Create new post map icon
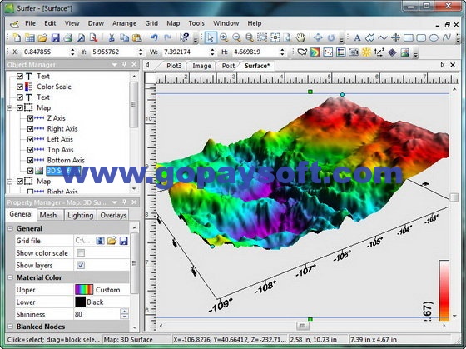This screenshot has width=466, height=349. (x=328, y=52)
